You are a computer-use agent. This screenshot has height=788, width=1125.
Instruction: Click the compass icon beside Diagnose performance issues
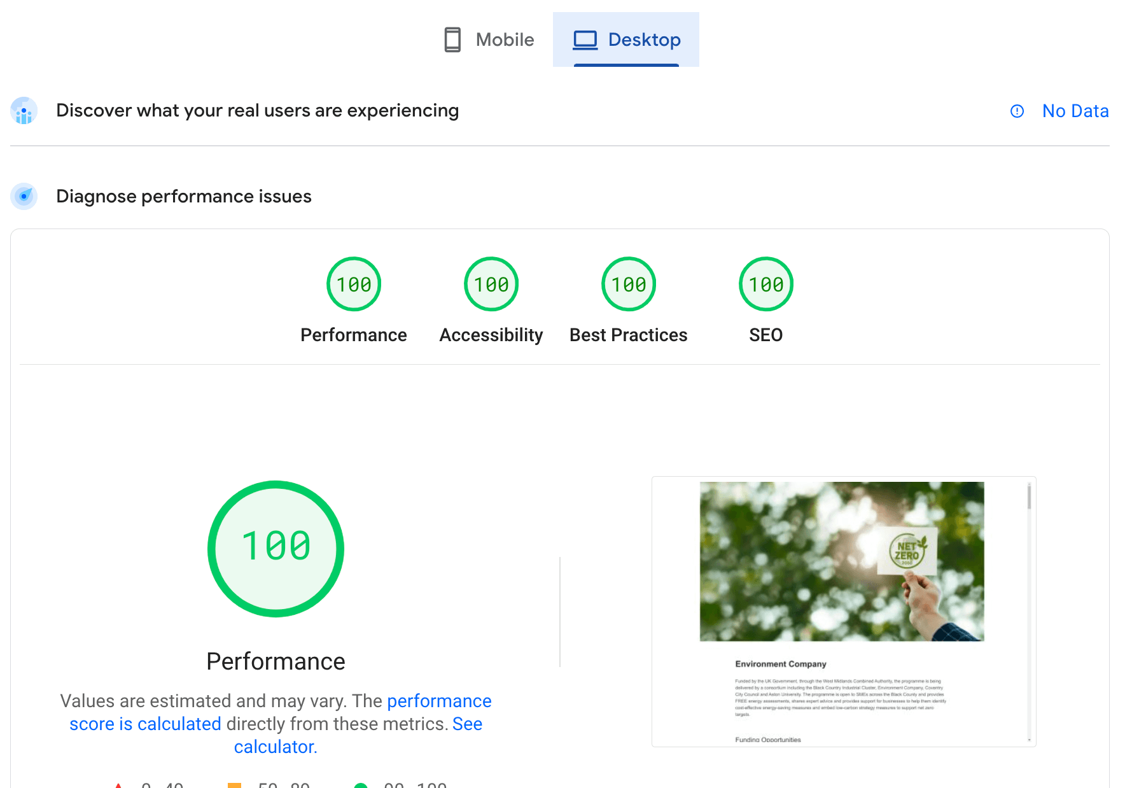pos(24,197)
